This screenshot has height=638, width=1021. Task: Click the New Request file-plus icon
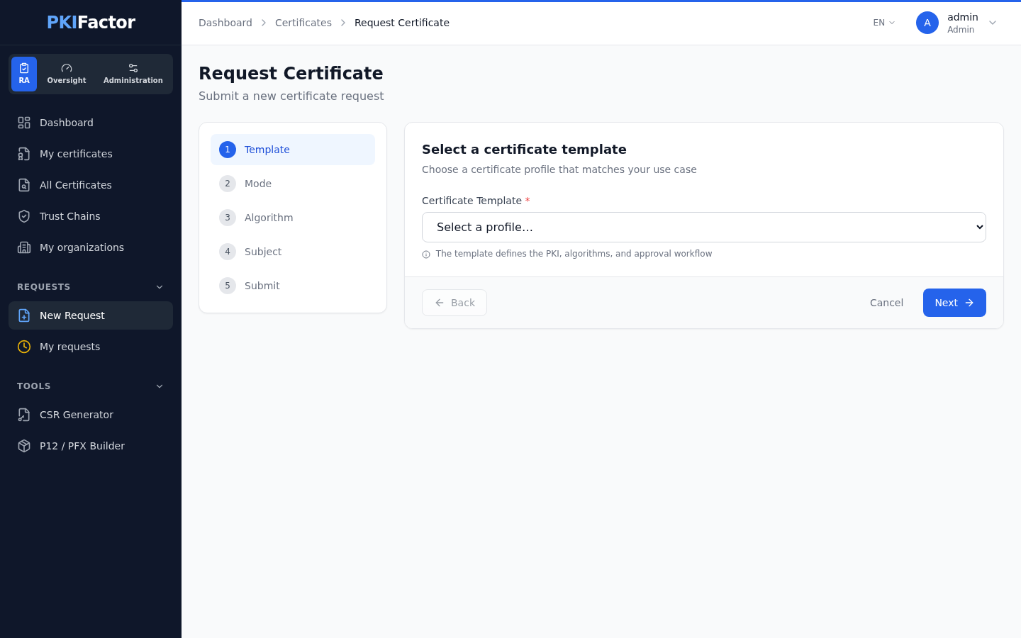(24, 315)
